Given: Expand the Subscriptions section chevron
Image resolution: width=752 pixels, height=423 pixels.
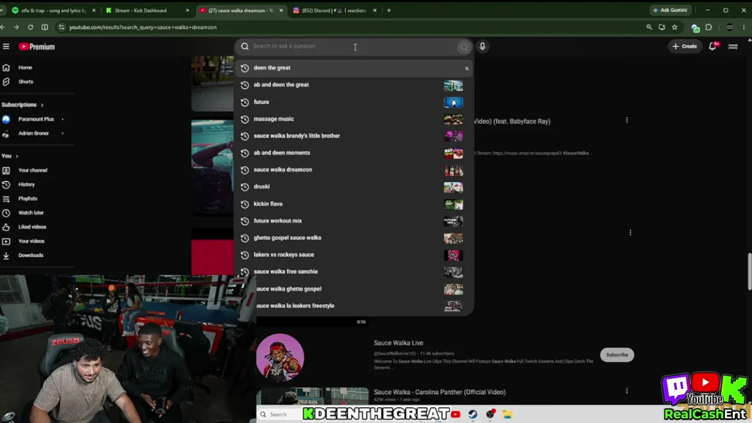Looking at the screenshot, I should 42,105.
